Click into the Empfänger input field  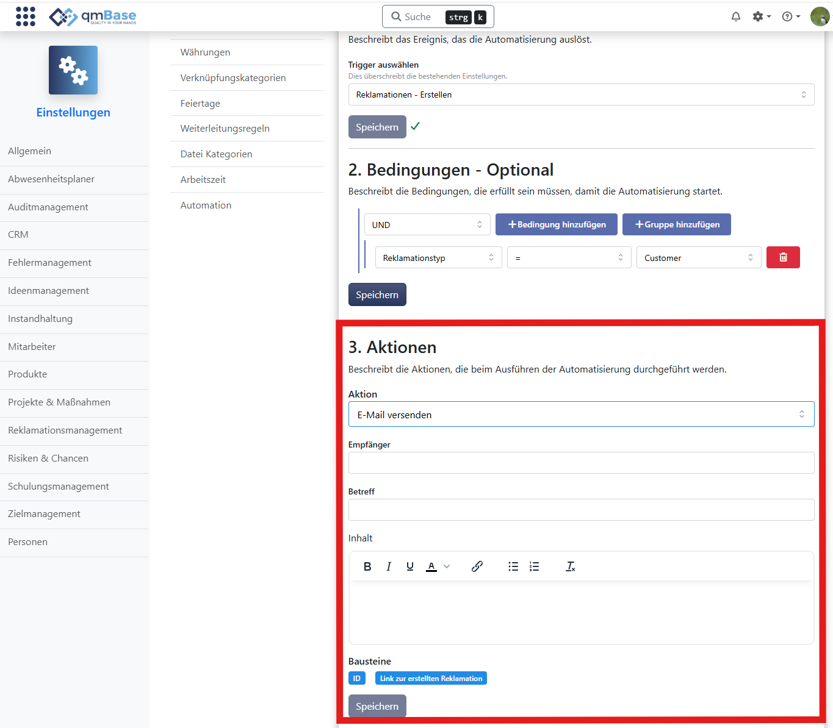[580, 463]
